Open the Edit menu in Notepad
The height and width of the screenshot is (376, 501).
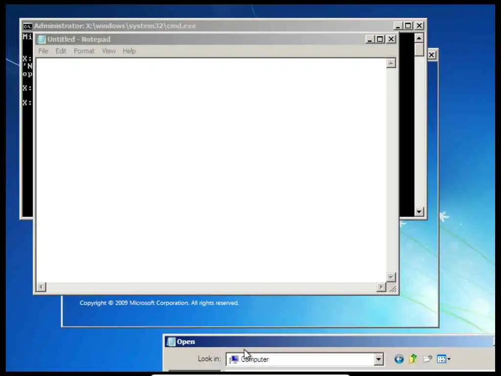pyautogui.click(x=61, y=51)
